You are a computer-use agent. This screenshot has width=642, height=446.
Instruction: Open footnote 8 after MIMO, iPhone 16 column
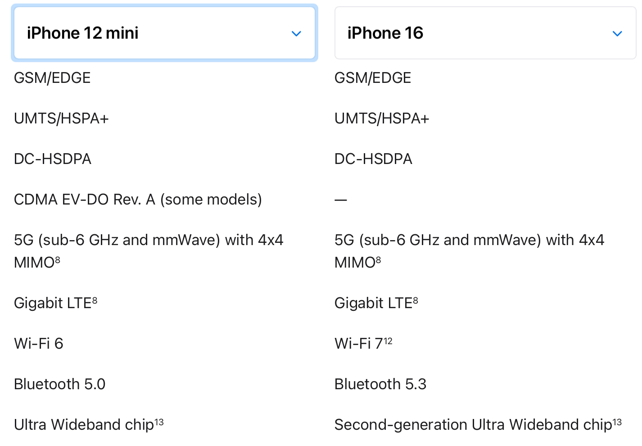click(378, 259)
